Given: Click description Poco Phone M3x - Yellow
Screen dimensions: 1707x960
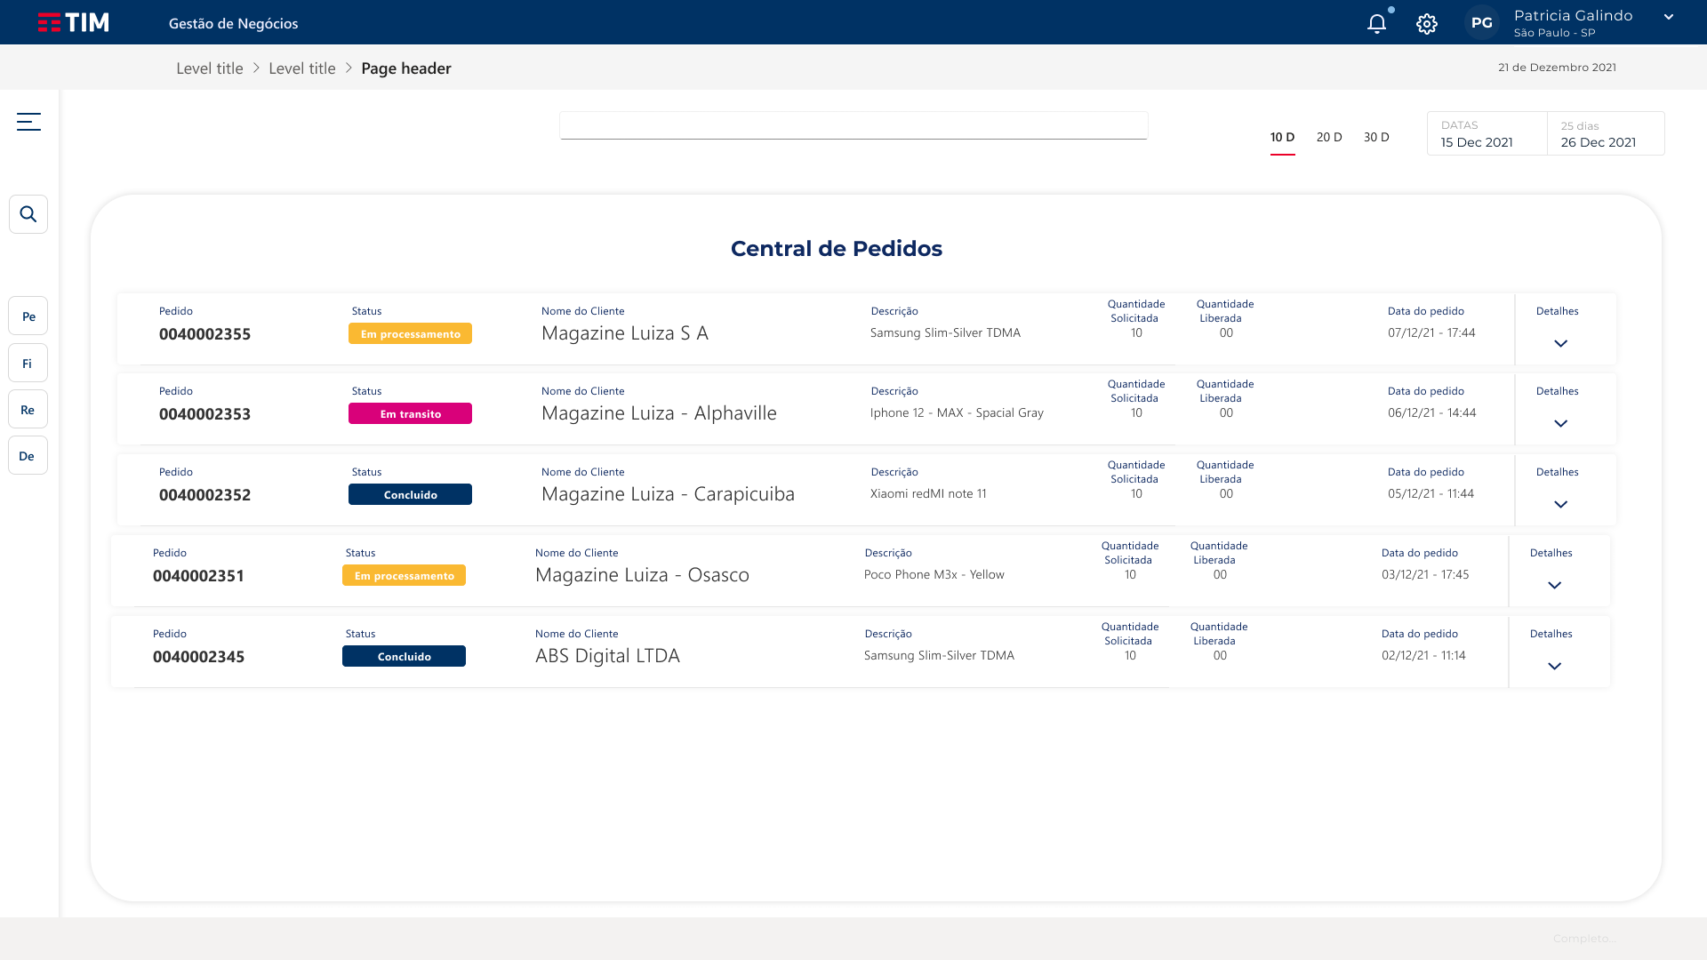Looking at the screenshot, I should (934, 574).
